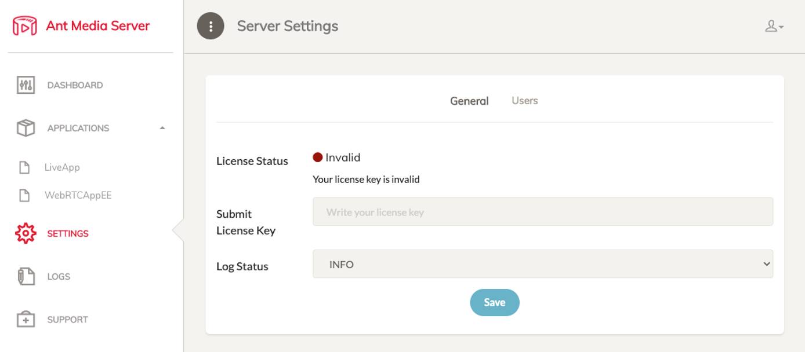Switch to the Users tab
The image size is (805, 352).
pos(524,100)
